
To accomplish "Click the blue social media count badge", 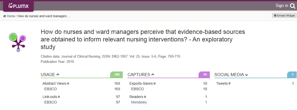I will click(292, 75).
